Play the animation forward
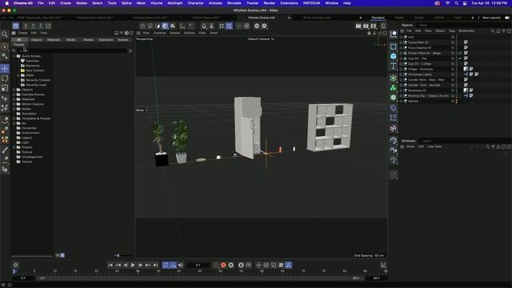Viewport: 512px width, 288px height. 133,265
